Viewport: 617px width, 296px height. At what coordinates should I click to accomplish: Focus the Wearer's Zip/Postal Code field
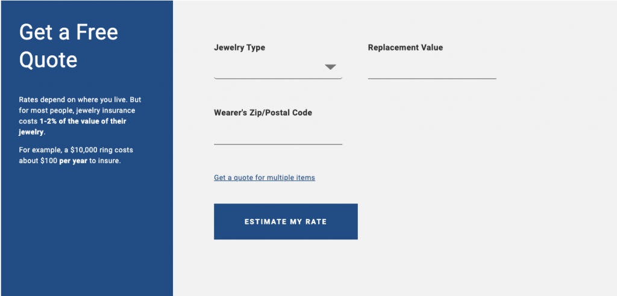(x=278, y=134)
